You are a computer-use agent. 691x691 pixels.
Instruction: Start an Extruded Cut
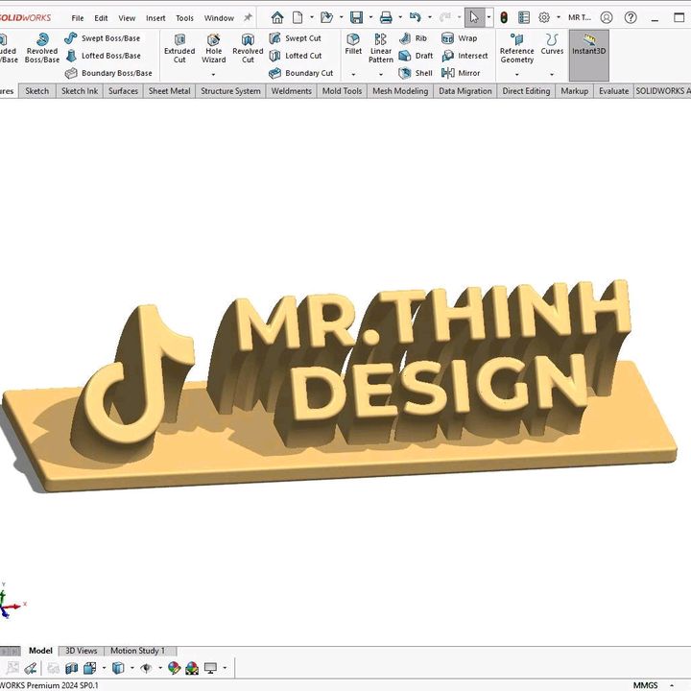pos(179,49)
